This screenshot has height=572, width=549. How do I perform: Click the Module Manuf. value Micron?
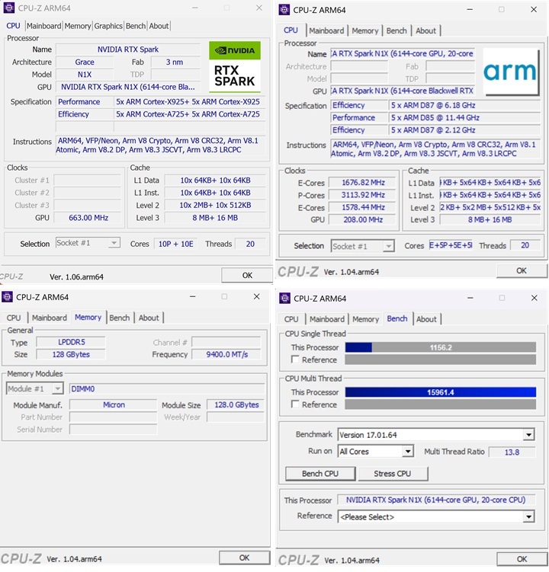tap(114, 404)
